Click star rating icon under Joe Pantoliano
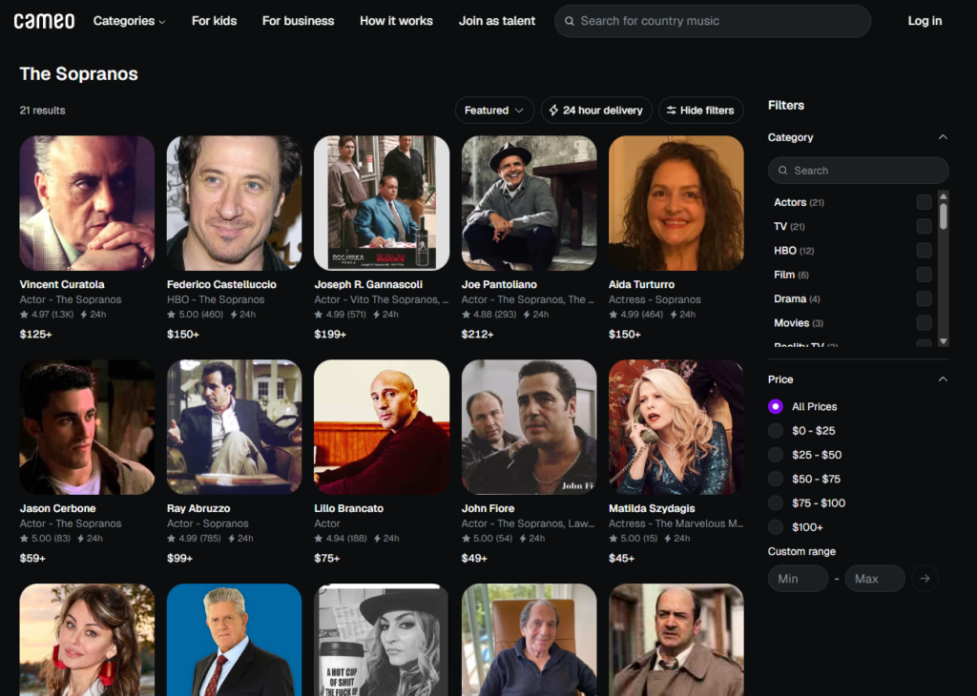This screenshot has width=977, height=696. tap(466, 315)
